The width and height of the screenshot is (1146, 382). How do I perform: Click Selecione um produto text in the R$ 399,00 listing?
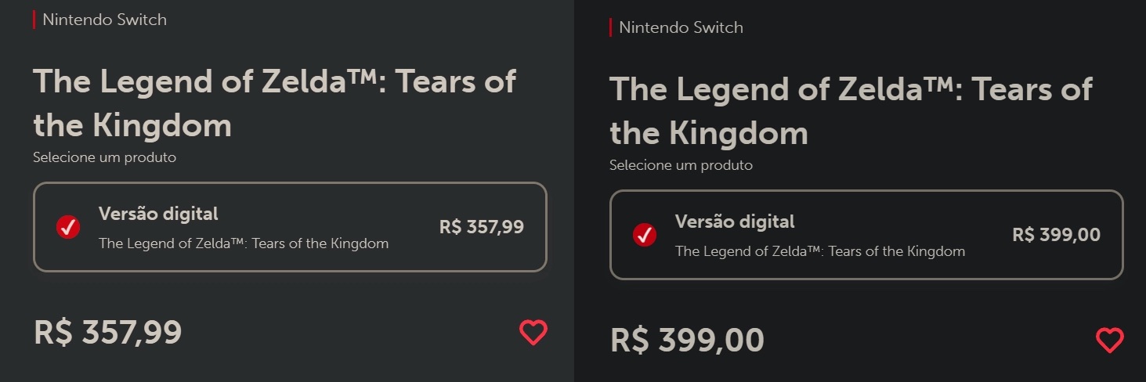tap(681, 165)
